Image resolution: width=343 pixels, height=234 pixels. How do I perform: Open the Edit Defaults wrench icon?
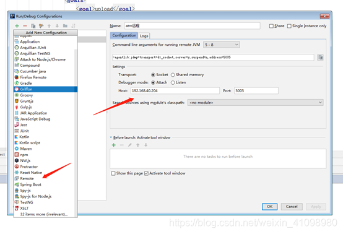click(x=41, y=26)
